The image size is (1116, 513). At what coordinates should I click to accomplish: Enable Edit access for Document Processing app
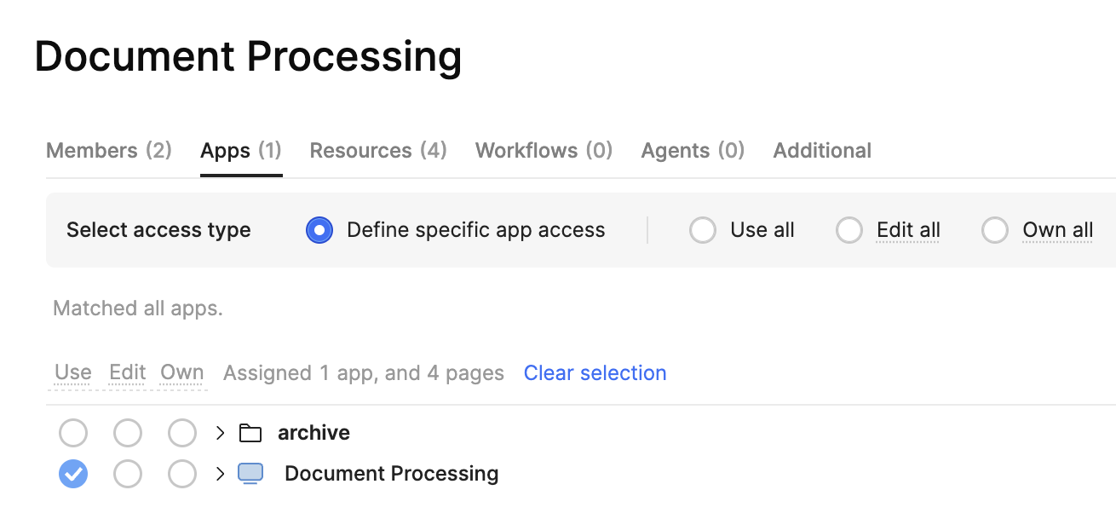tap(128, 474)
